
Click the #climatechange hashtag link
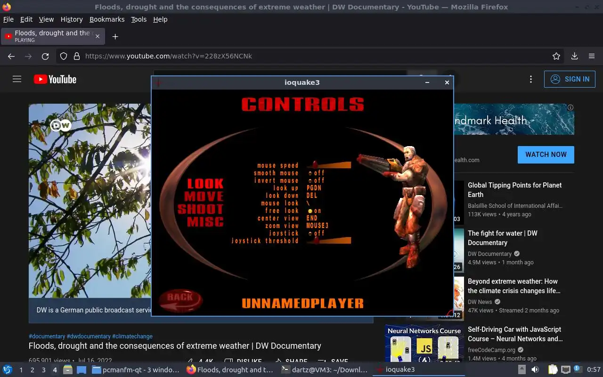tap(132, 336)
